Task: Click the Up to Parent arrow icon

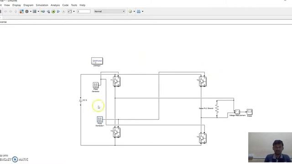Action: (x=16, y=11)
